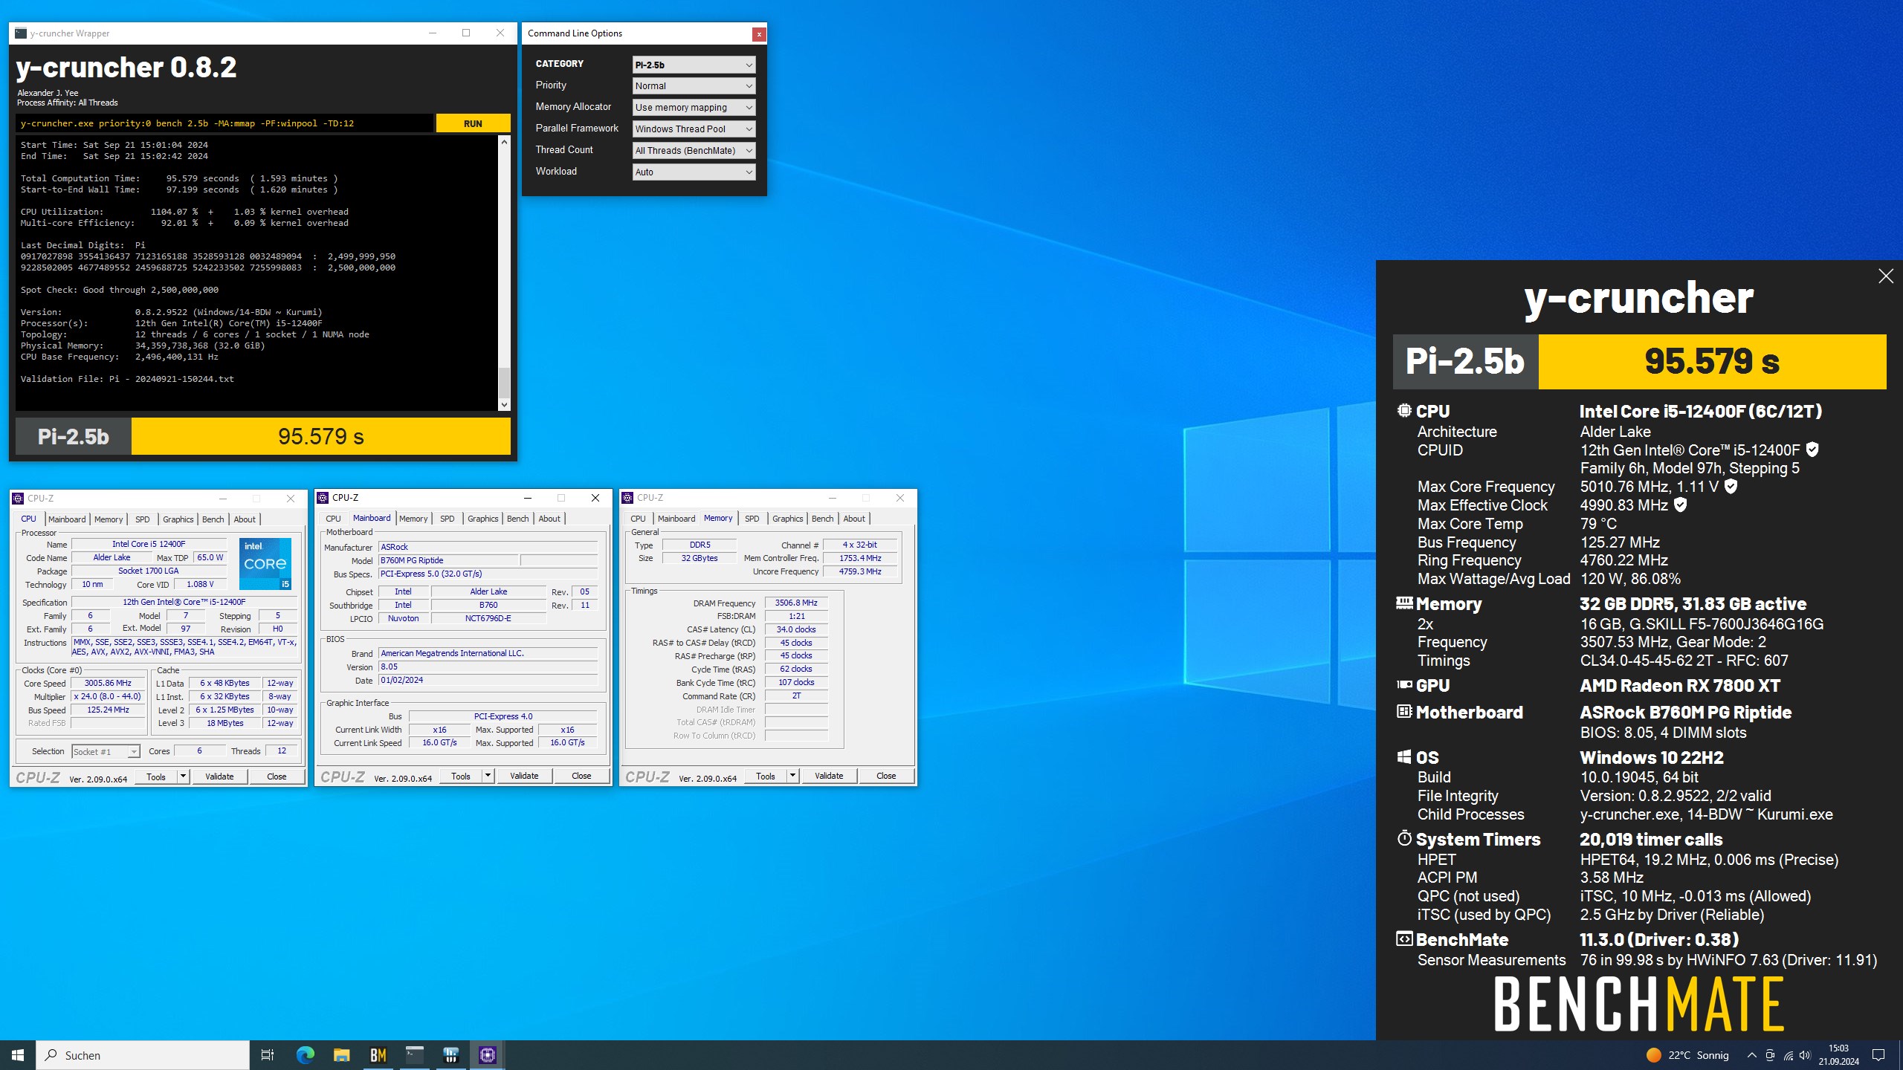This screenshot has height=1070, width=1903.
Task: Click the Windows OS icon in the BenchMate panel
Action: point(1403,757)
